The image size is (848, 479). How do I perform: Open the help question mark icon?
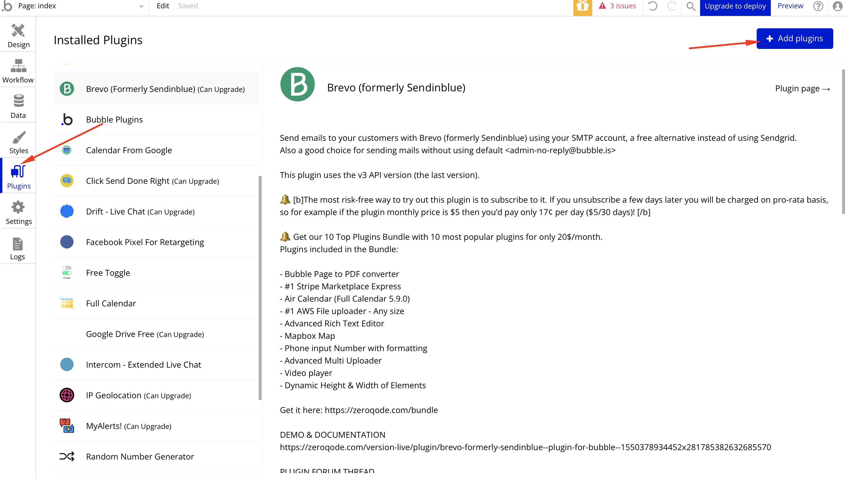click(818, 6)
